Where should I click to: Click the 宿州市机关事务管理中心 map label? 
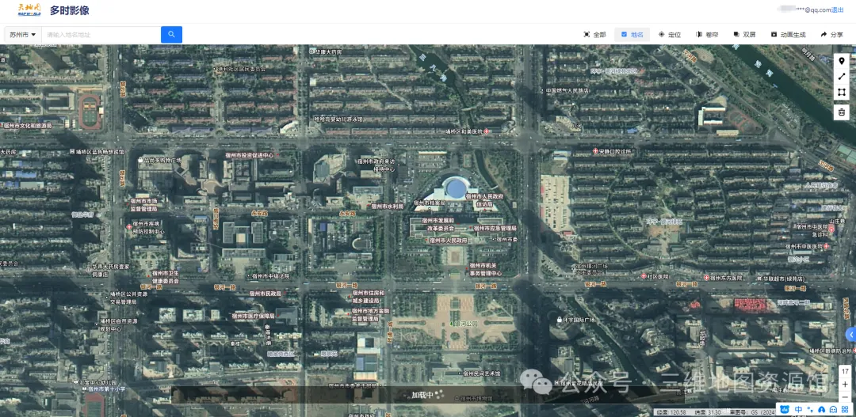485,269
